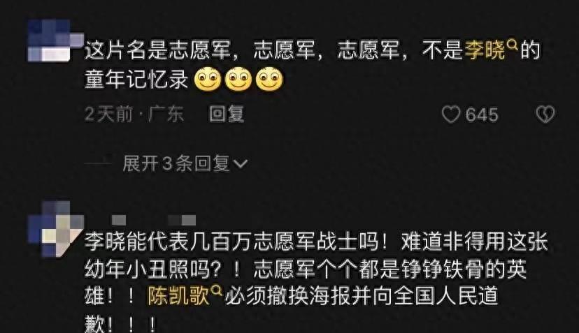This screenshot has width=579, height=333.
Task: Like the comment with 645 hearts
Action: pos(451,114)
